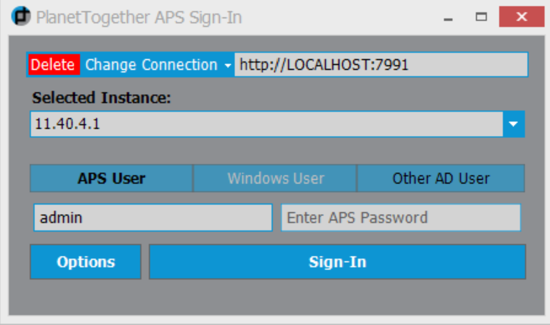Viewport: 550px width, 325px height.
Task: Switch to the Windows User tab
Action: coord(275,178)
